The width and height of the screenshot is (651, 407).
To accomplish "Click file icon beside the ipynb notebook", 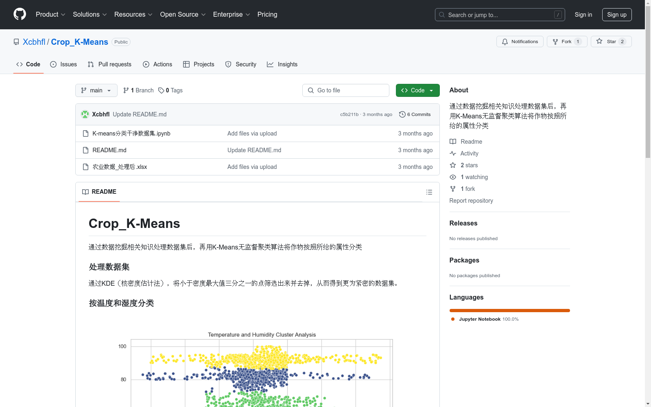I will coord(85,133).
